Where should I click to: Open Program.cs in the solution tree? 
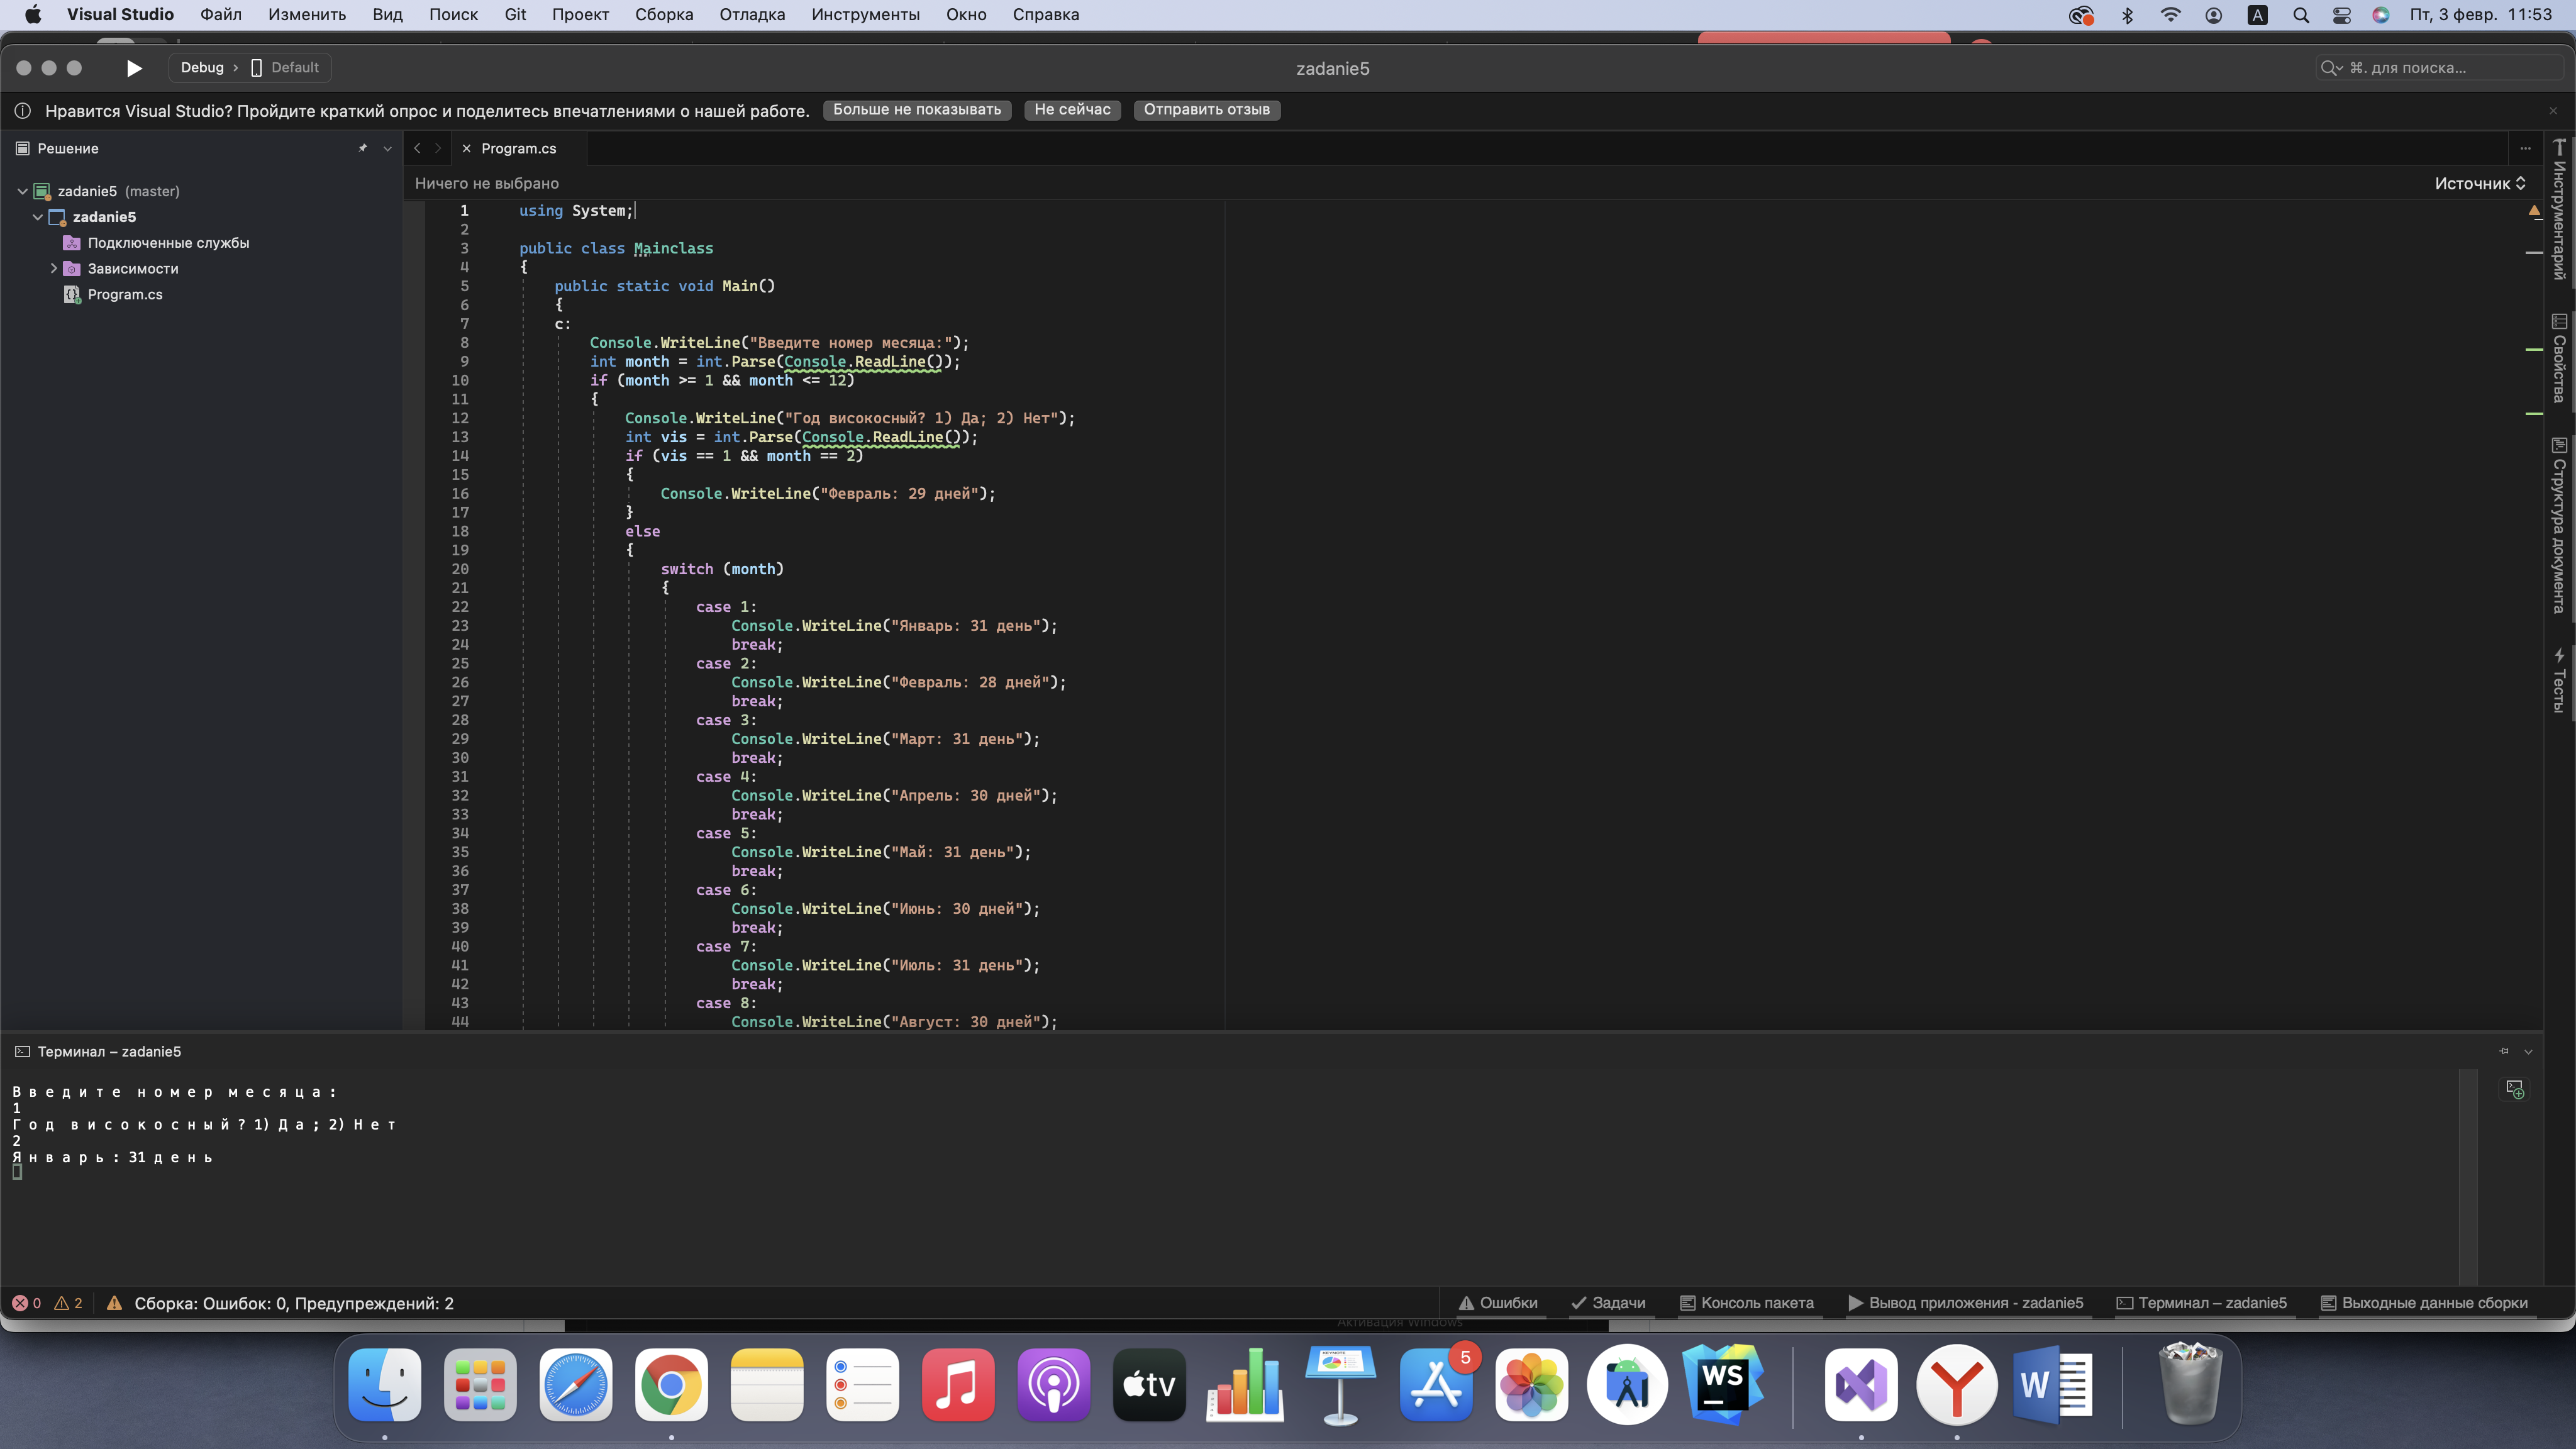[x=125, y=294]
